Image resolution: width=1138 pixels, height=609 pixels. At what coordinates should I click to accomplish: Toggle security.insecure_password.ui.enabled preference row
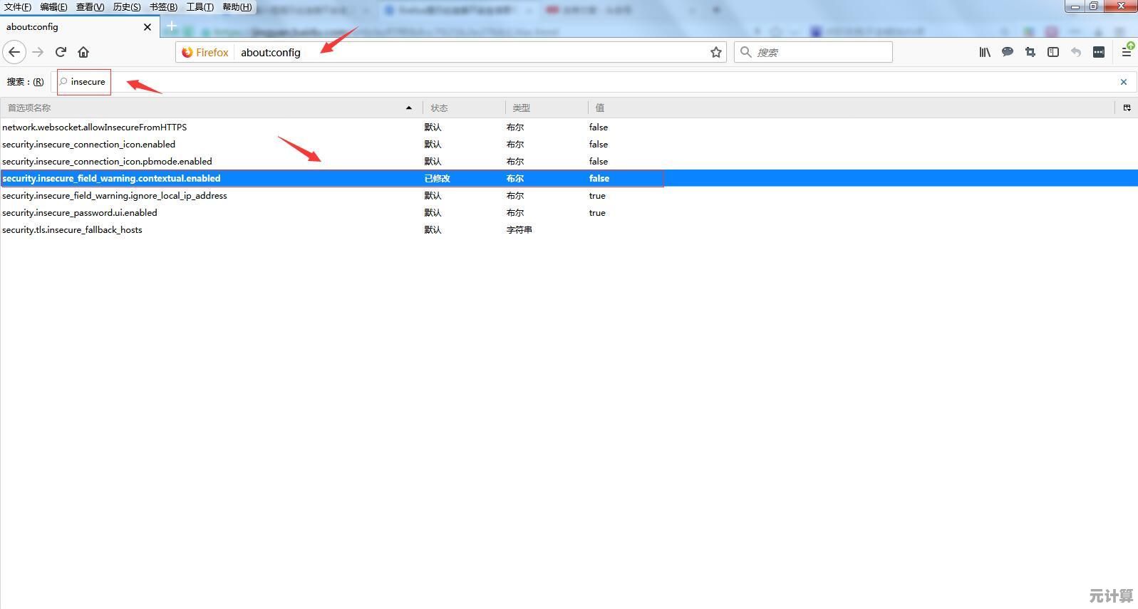(x=80, y=213)
